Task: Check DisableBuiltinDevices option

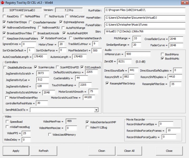Action: (x=5, y=67)
